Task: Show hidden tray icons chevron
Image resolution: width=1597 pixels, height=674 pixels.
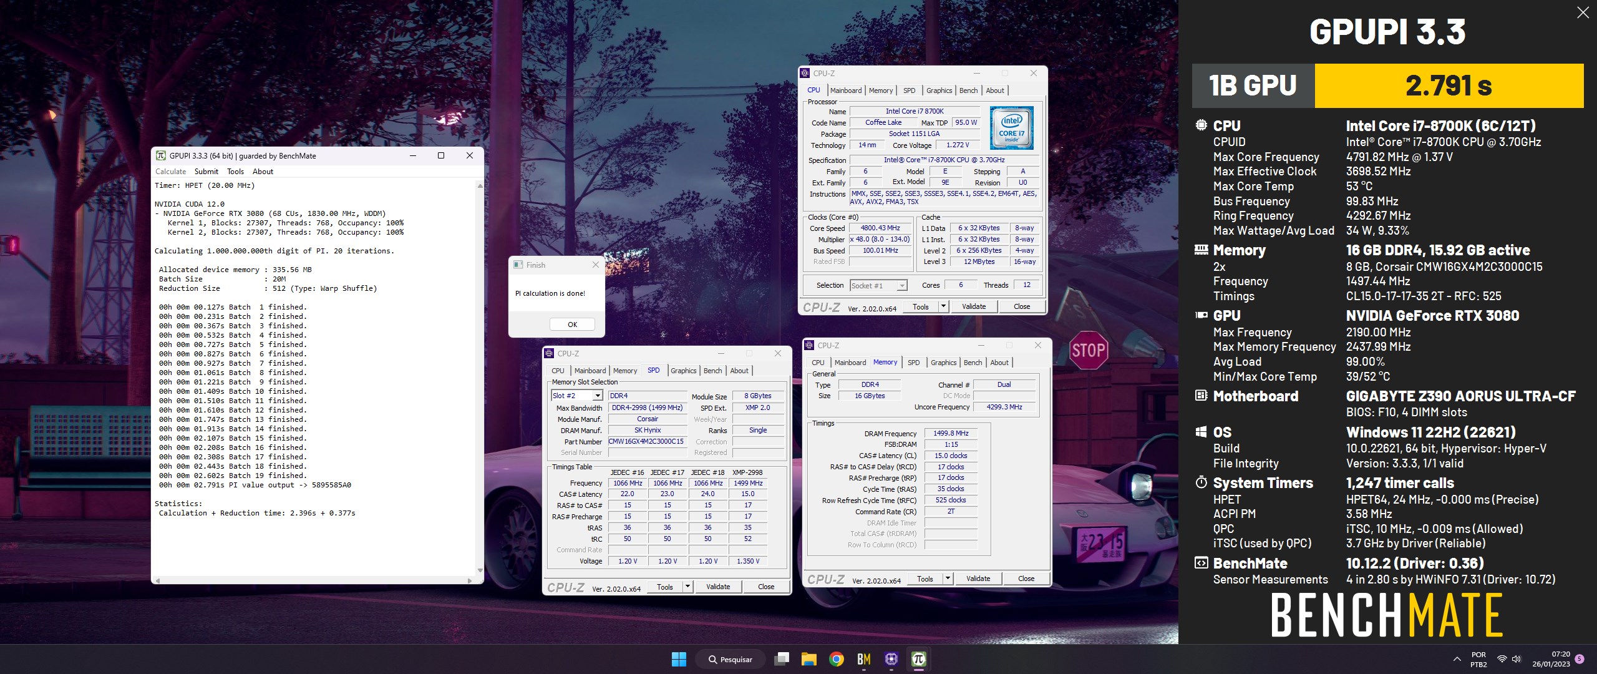Action: pos(1457,659)
